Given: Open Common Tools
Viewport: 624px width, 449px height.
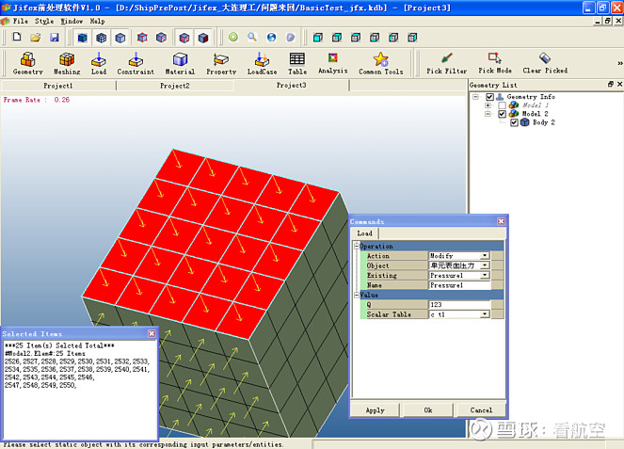Looking at the screenshot, I should (x=381, y=64).
